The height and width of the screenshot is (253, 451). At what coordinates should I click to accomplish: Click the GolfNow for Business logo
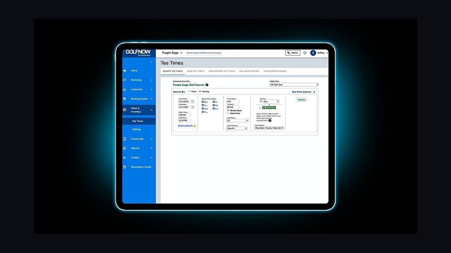[138, 53]
